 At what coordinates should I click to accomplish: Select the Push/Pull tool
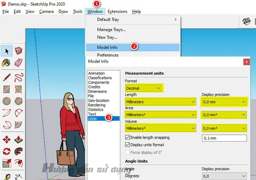point(18,139)
